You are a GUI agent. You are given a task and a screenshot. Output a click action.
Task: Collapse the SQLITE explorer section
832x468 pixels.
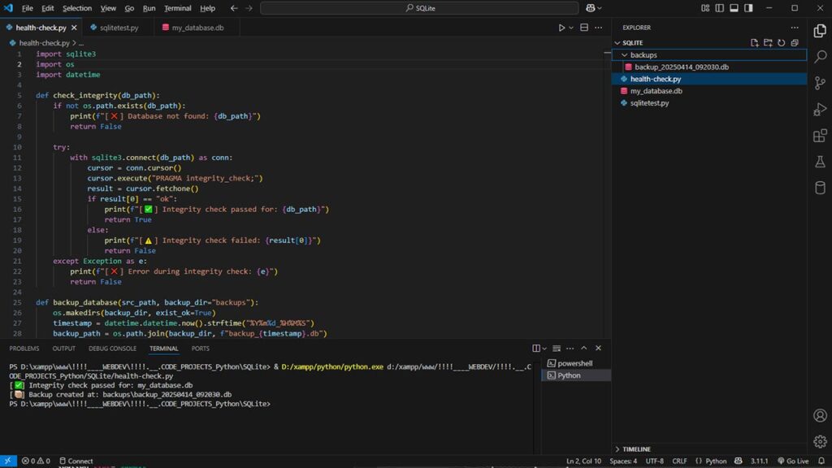[x=617, y=43]
